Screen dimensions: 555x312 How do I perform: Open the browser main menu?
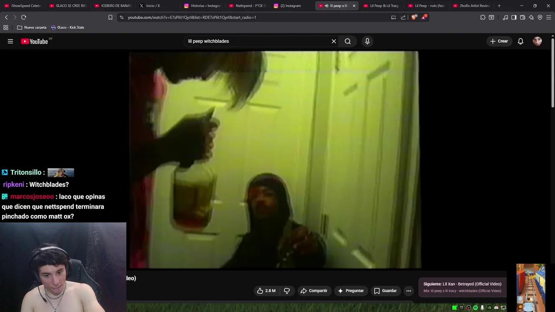coord(548,17)
